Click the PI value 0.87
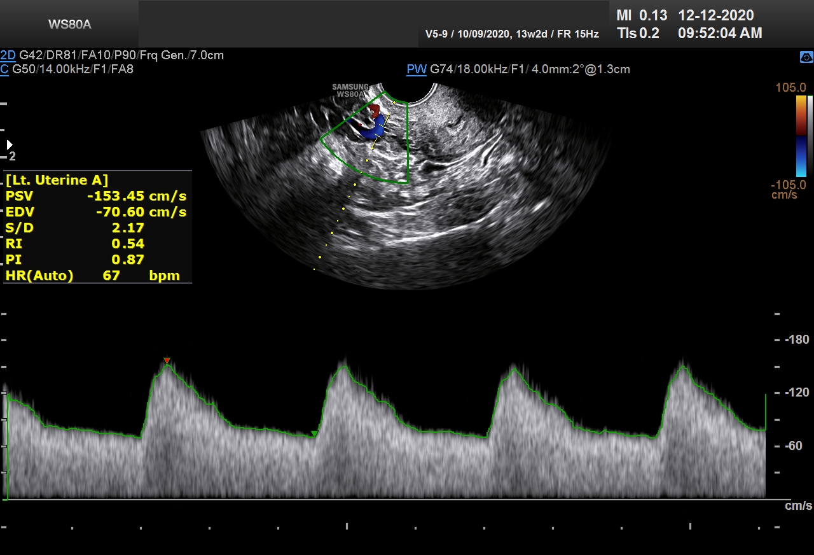 coord(128,260)
